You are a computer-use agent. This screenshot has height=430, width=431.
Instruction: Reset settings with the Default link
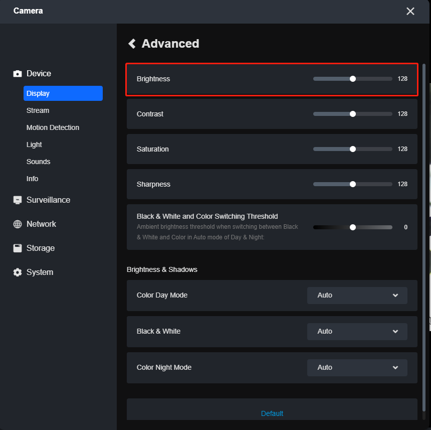272,413
